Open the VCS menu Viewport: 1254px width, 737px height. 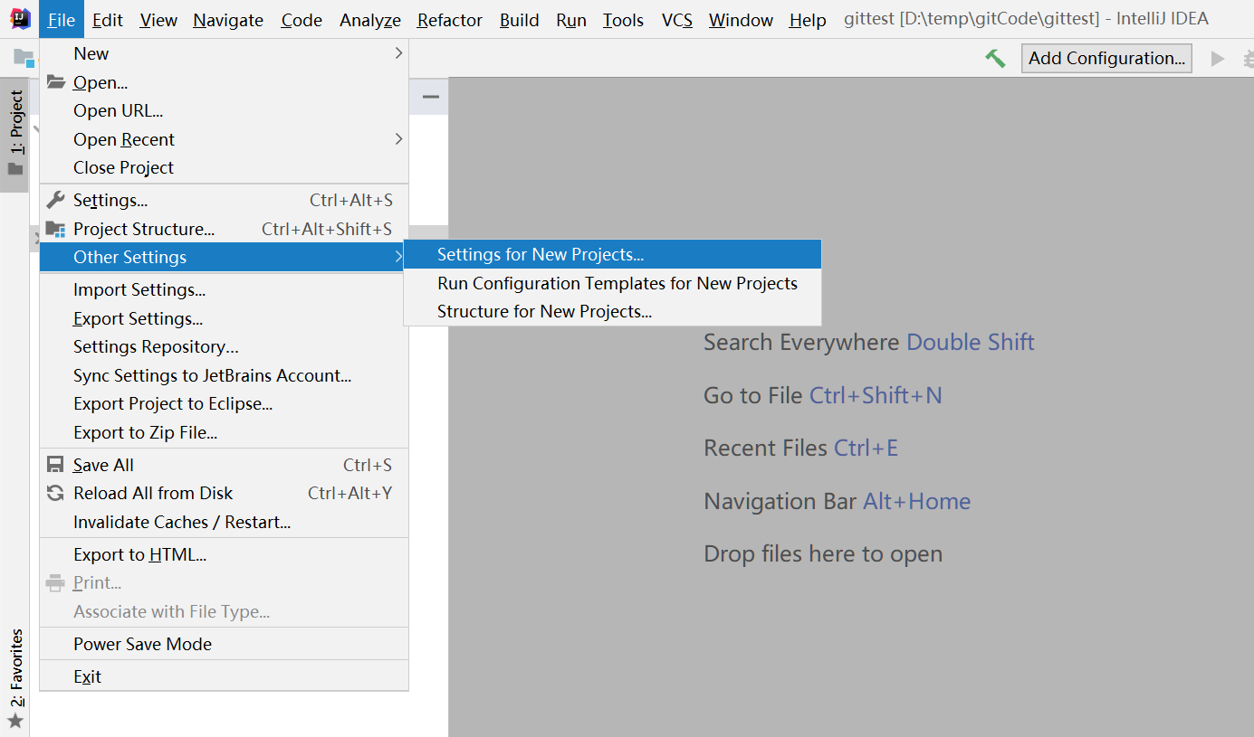pyautogui.click(x=677, y=20)
